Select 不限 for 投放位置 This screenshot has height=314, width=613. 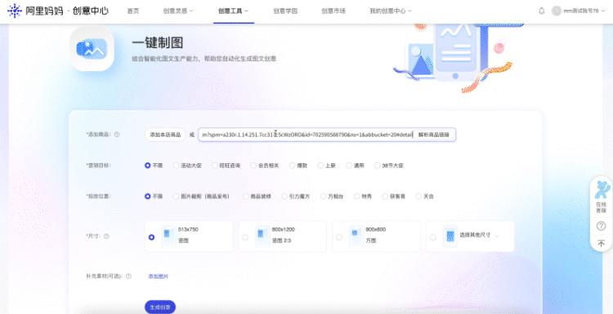coord(147,197)
